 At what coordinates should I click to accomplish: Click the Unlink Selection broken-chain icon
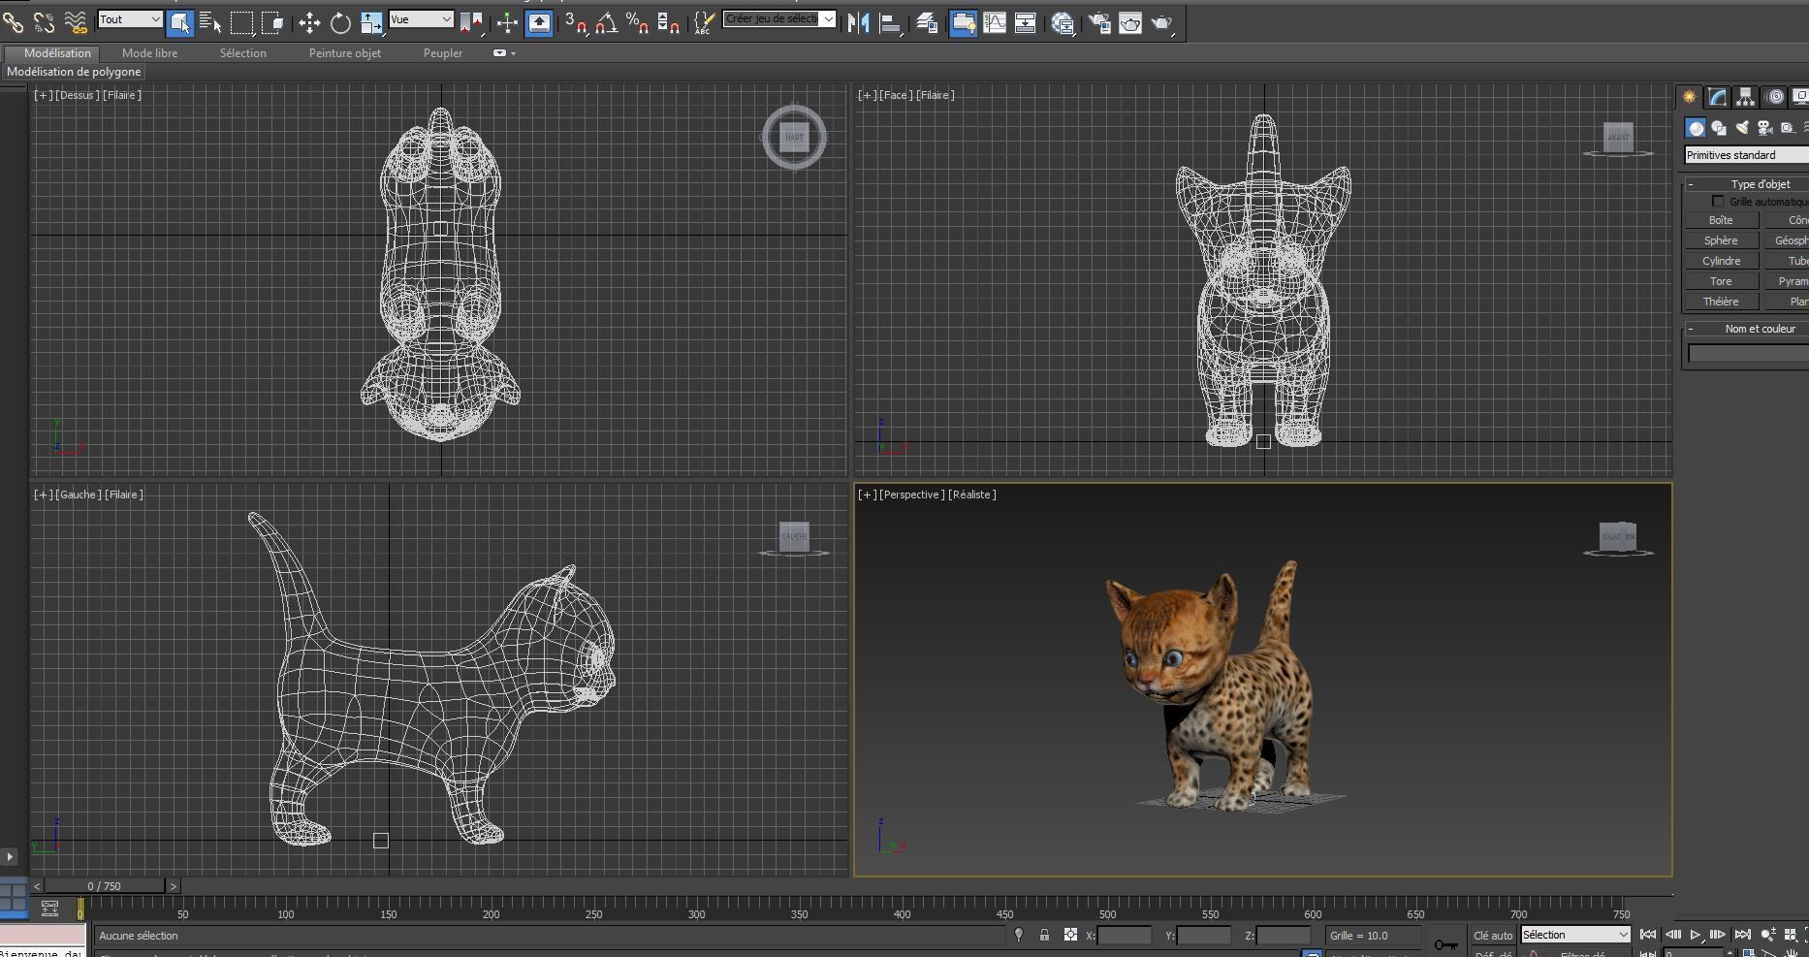[x=44, y=21]
